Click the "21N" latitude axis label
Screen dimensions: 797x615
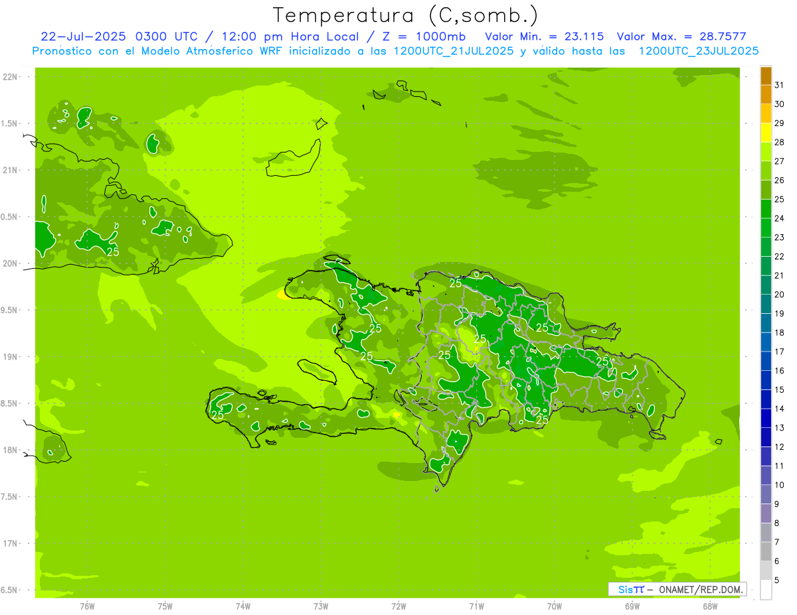coord(11,170)
